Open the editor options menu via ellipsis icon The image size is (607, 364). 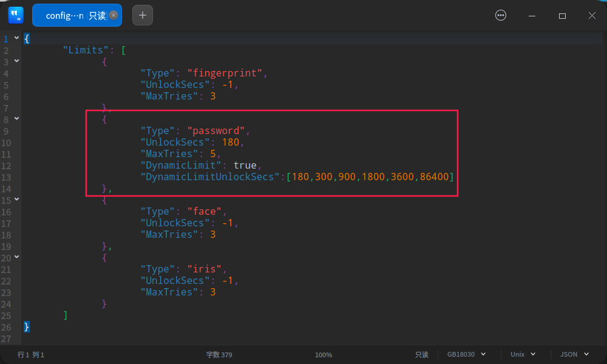501,15
